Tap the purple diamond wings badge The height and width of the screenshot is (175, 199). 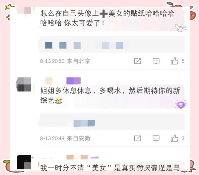pyautogui.click(x=180, y=104)
